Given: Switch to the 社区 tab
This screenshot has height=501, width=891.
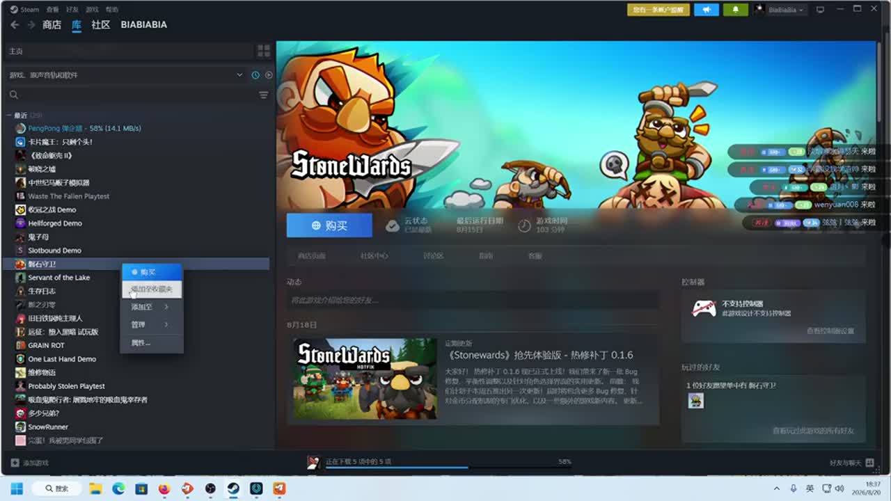Looking at the screenshot, I should tap(101, 25).
